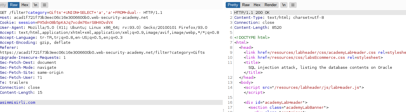Click Connection: close in the request

(20, 87)
